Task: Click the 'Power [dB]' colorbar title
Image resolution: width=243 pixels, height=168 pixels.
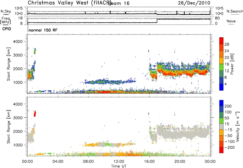Action: coord(232,64)
